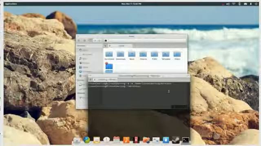
Task: Select the Documents folder
Action: [109, 56]
